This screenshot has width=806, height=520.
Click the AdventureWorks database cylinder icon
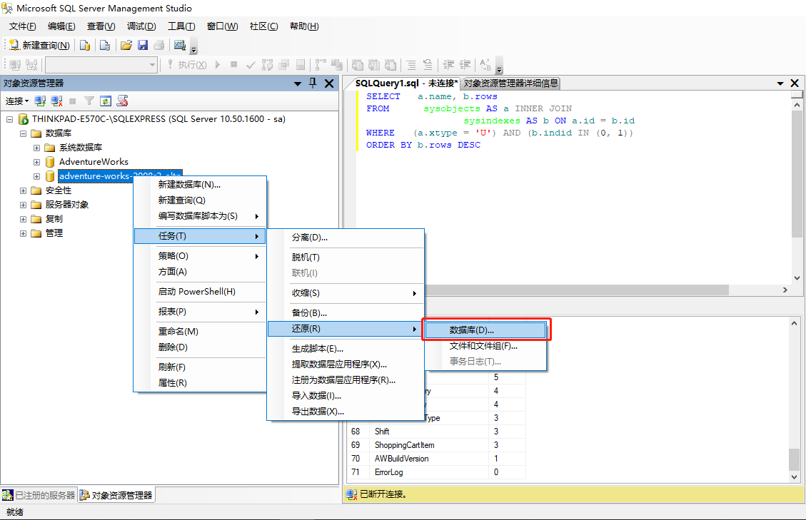coord(50,162)
